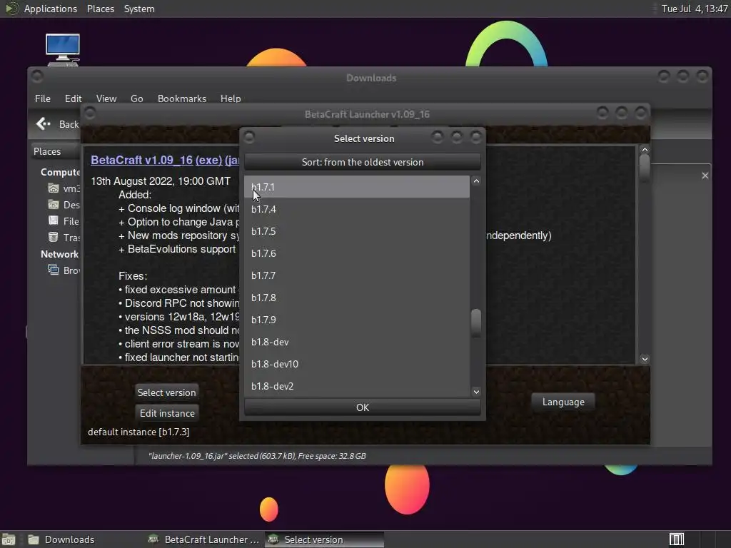Pick the b1.8-dev version
731x548 pixels.
pyautogui.click(x=357, y=342)
